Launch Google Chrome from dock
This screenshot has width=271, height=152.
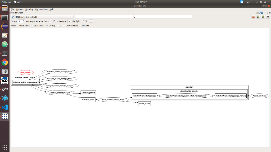(x=5, y=62)
